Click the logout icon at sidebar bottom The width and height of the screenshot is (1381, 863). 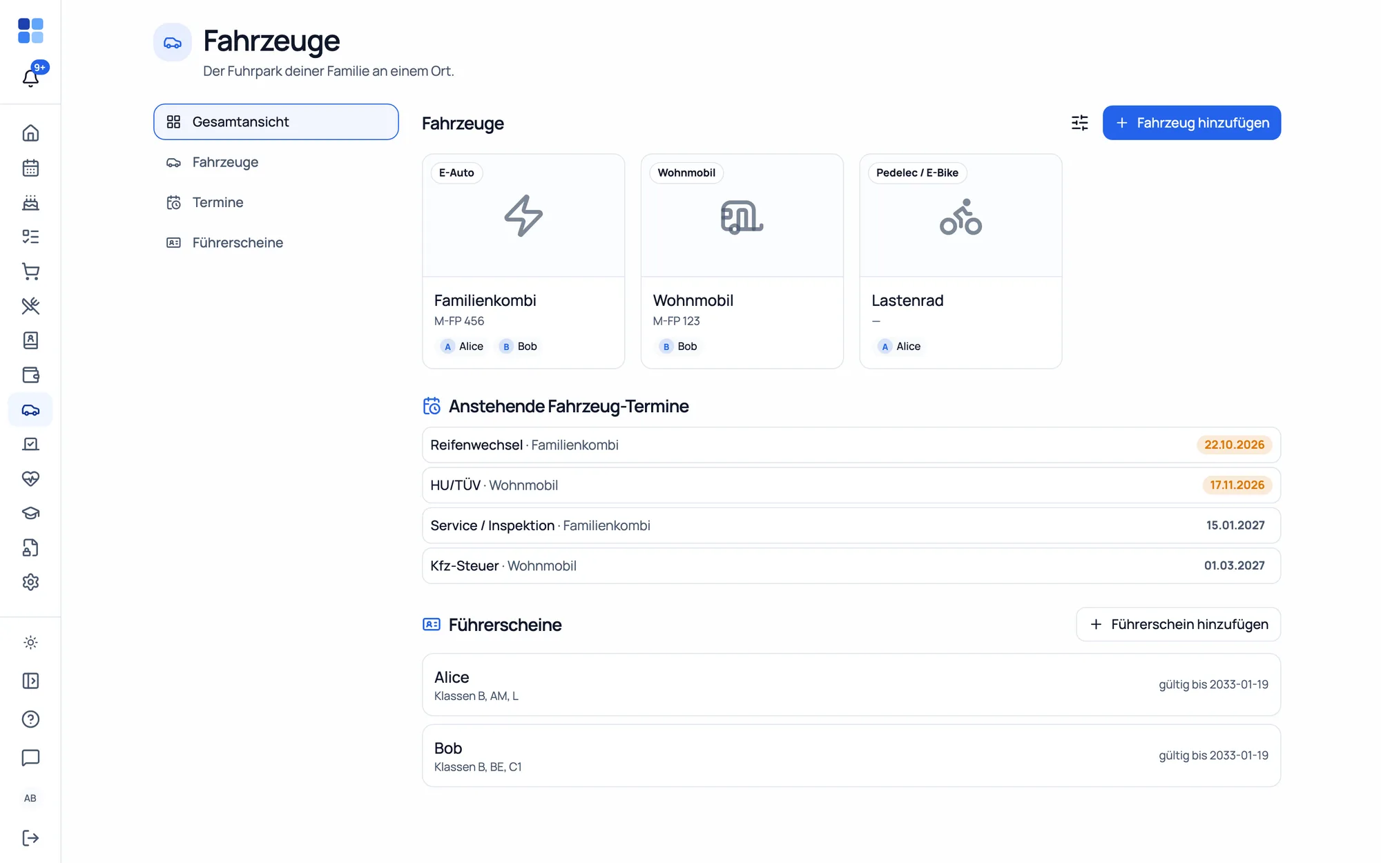pyautogui.click(x=30, y=837)
